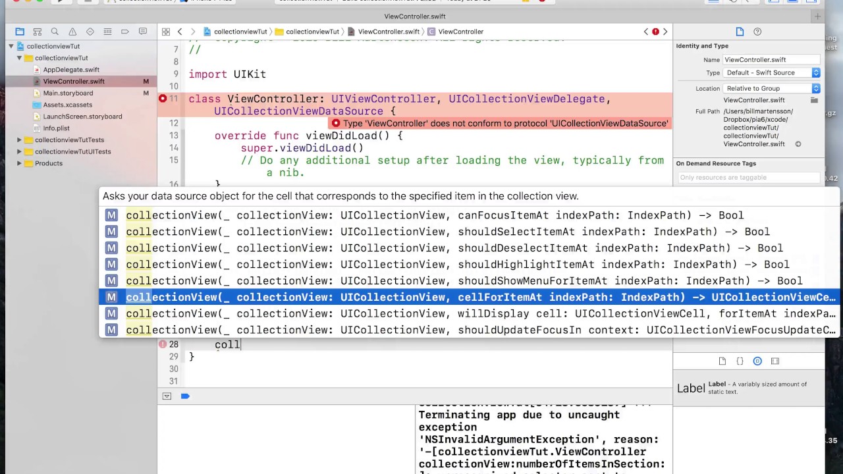The height and width of the screenshot is (474, 843).
Task: Choose the shouldHighlightItemAt completion
Action: pos(469,265)
